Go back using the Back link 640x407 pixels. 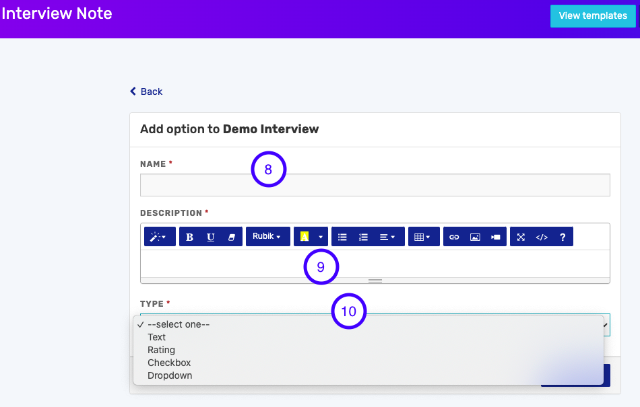click(x=146, y=91)
